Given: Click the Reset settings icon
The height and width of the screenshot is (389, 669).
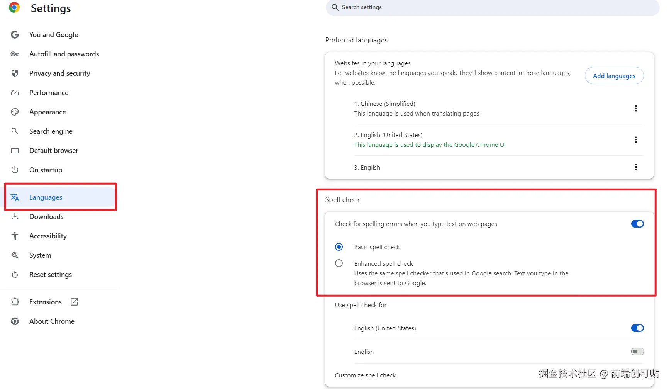Looking at the screenshot, I should [15, 275].
